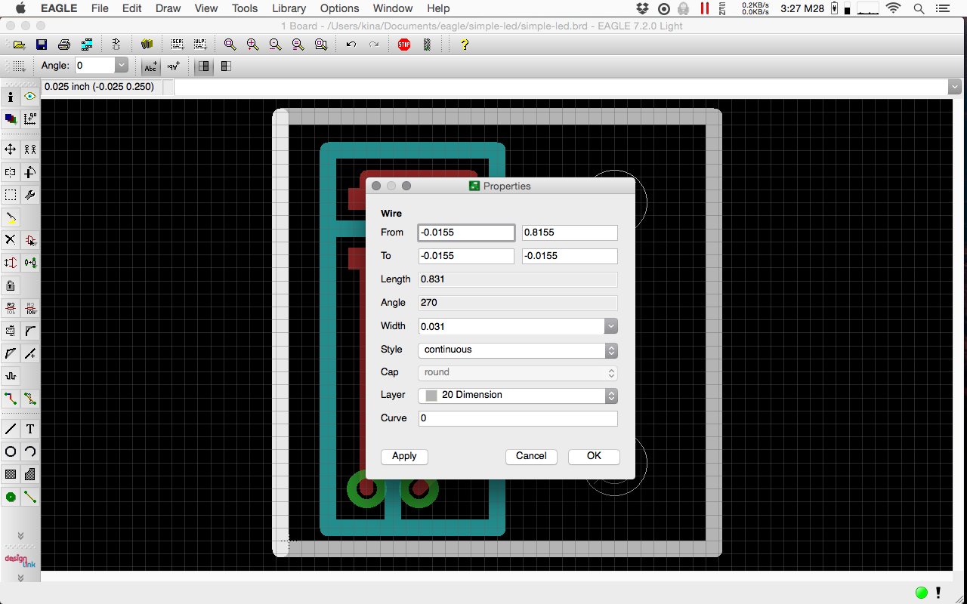Toggle the mirrored text add option
967x604 pixels.
(174, 66)
